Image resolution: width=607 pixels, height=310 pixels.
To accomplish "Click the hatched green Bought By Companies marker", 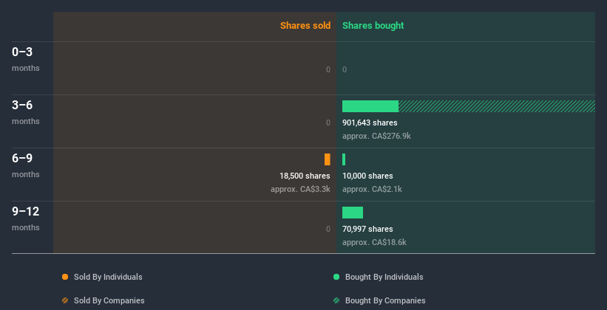I will point(336,300).
